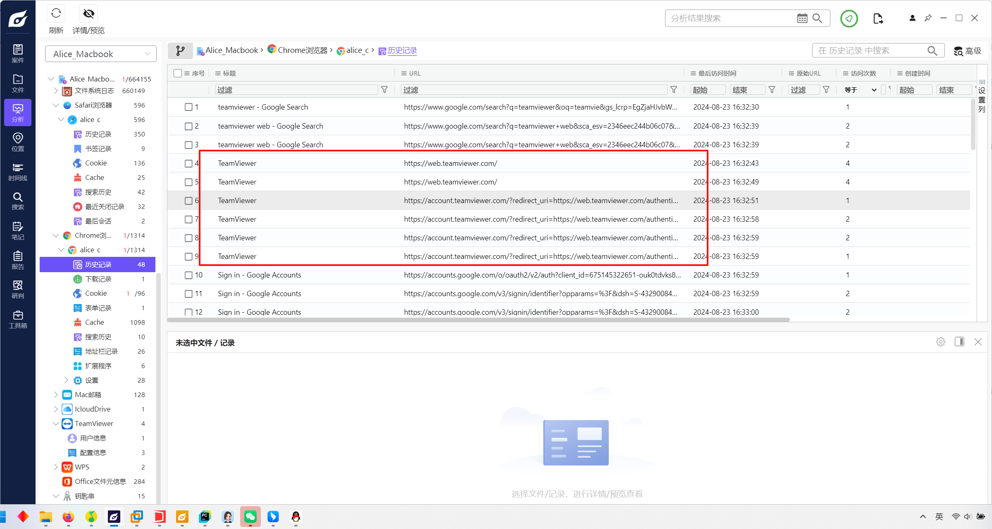Click the branch tree icon beside breadcrumb
992x529 pixels.
pos(180,50)
